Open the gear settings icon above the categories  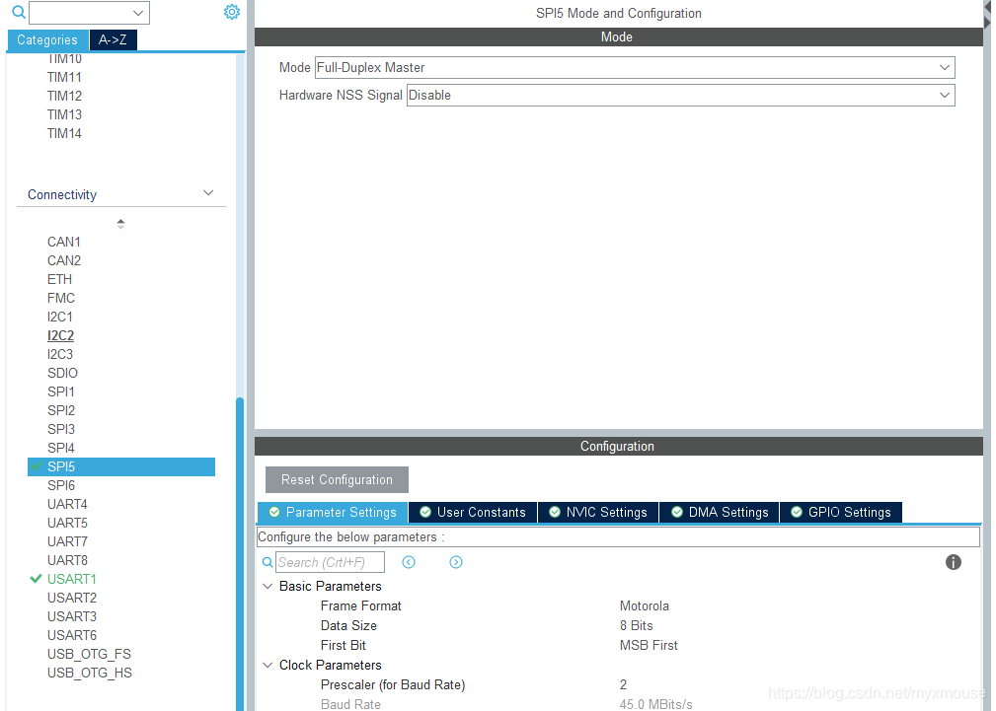pyautogui.click(x=232, y=12)
